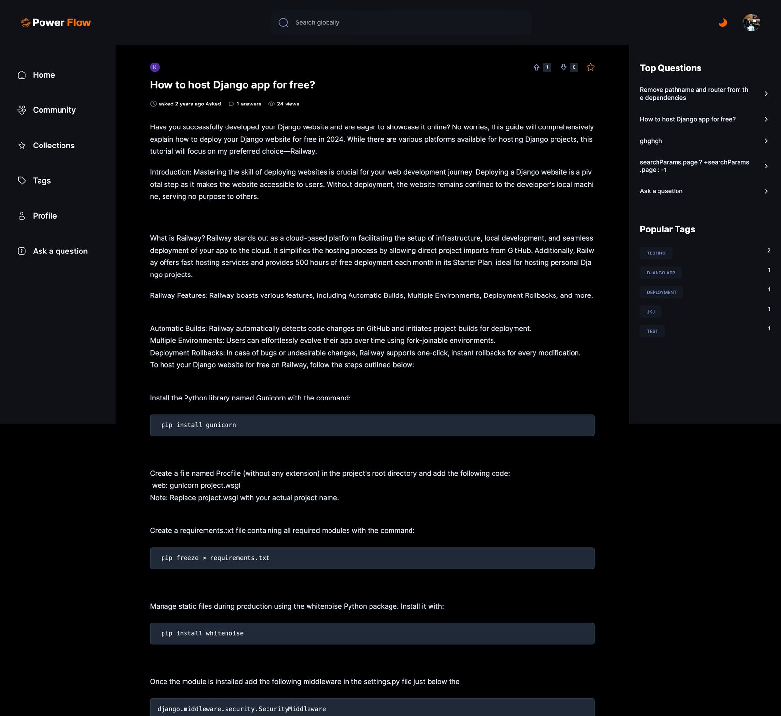Click chevron next to Ask a qusetion

pos(766,191)
